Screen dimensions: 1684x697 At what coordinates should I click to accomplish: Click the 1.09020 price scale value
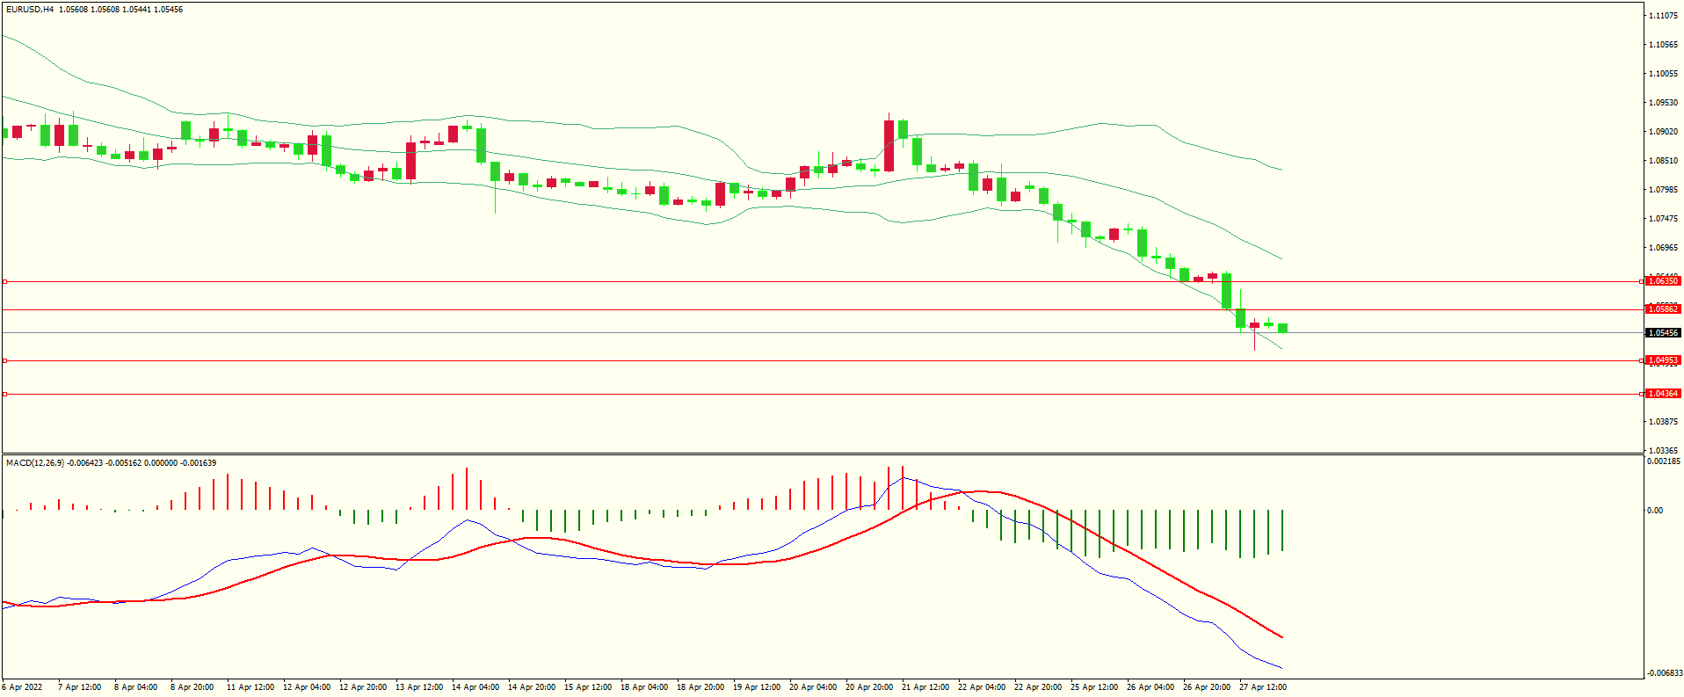pyautogui.click(x=1662, y=132)
